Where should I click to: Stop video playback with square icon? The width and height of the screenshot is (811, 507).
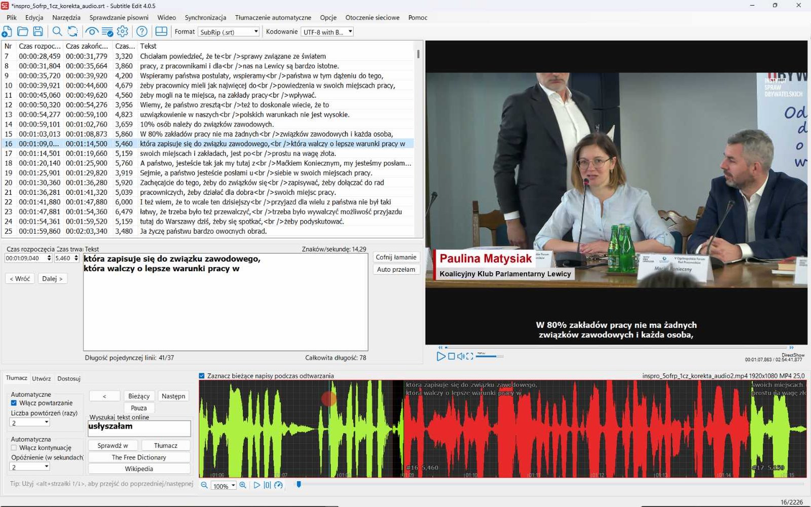[451, 356]
